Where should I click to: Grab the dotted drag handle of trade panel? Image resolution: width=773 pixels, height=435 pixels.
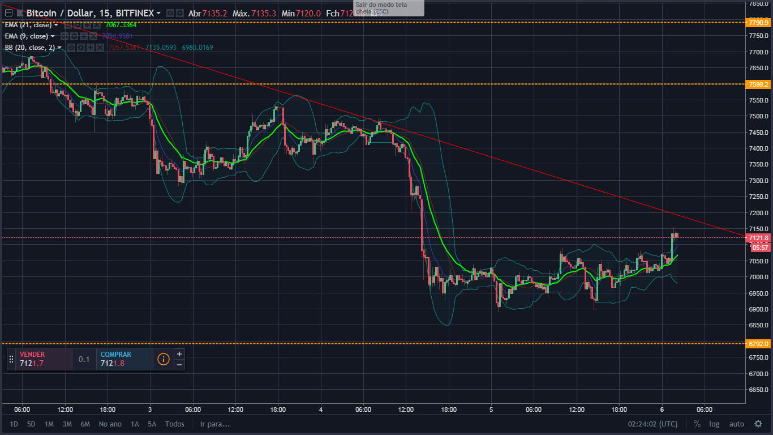(x=11, y=359)
